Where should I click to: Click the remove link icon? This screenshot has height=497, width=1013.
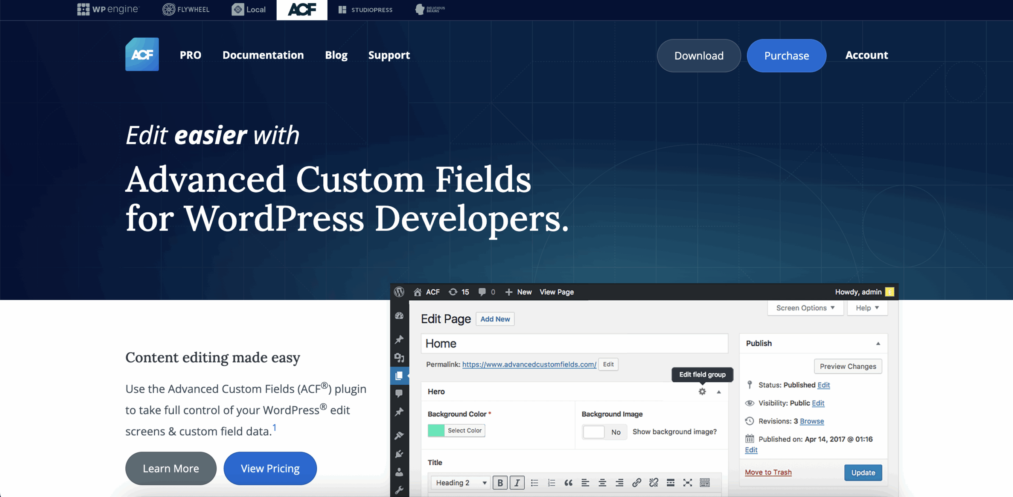coord(653,482)
